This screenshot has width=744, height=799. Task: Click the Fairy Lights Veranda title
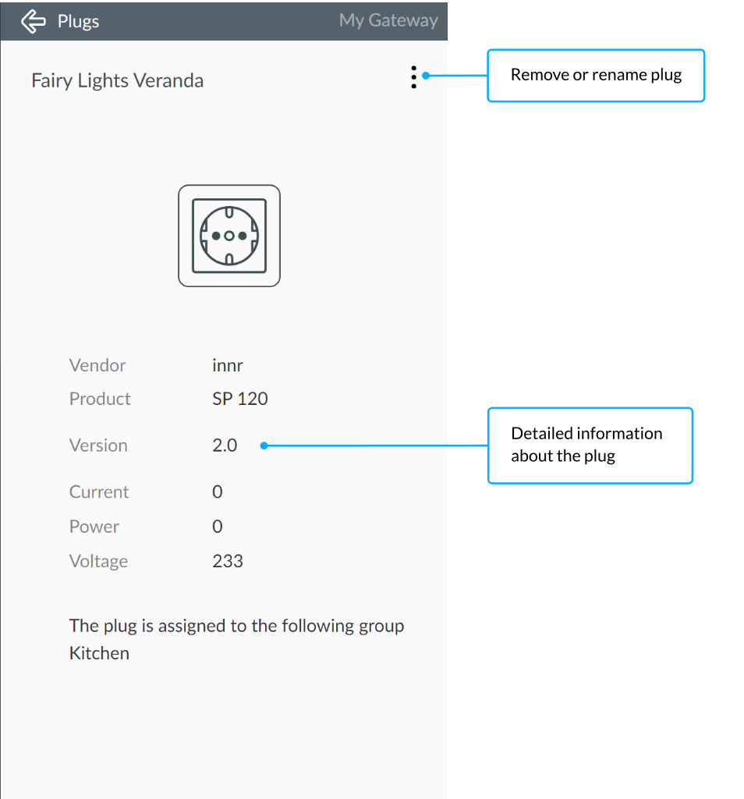117,80
